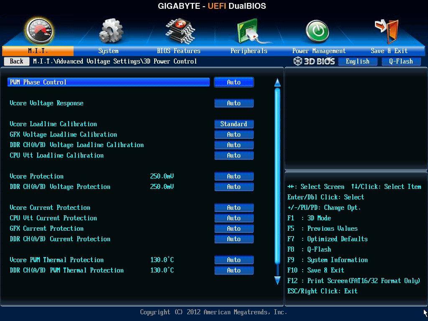Click the Save & Exit door icon

click(x=387, y=31)
